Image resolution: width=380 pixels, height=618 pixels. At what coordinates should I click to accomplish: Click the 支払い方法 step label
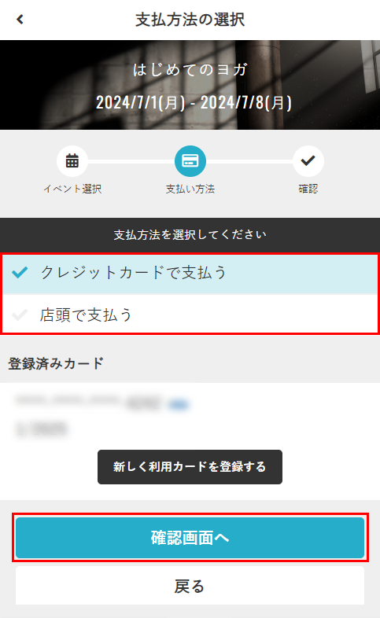click(190, 189)
